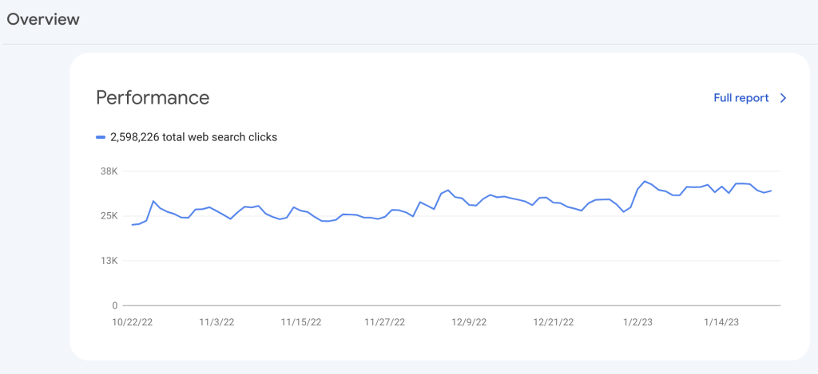Viewport: 818px width, 374px height.
Task: Click the chevron arrow beside Full report
Action: click(x=783, y=98)
